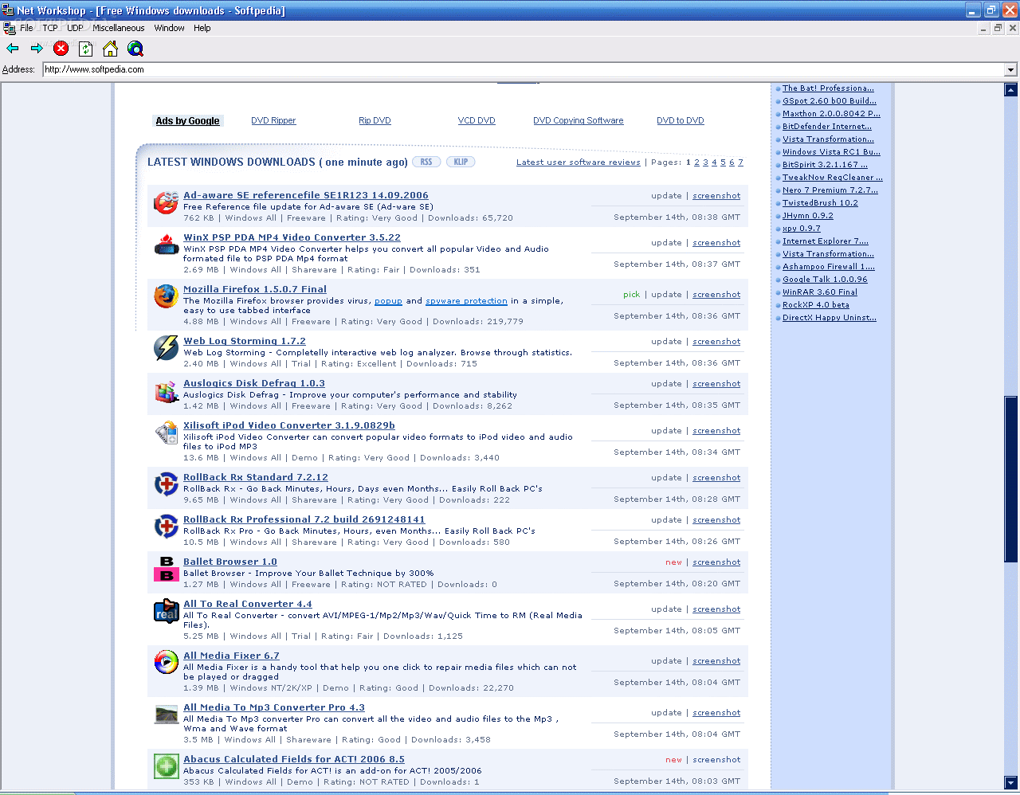1020x795 pixels.
Task: Click the RollBack Rx Standard program icon
Action: (x=166, y=484)
